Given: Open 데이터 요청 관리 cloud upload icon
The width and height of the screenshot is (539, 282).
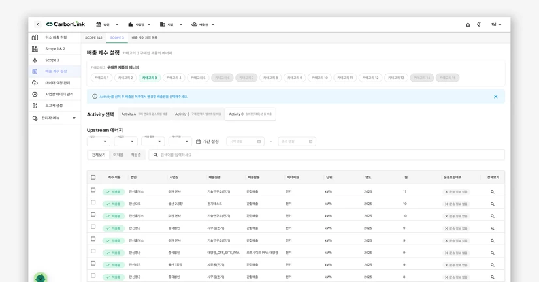Looking at the screenshot, I should click(x=35, y=83).
